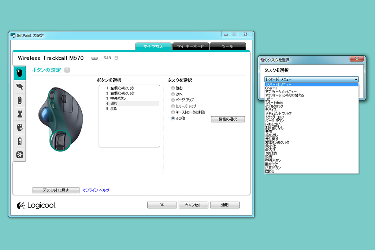This screenshot has width=375, height=250.
Task: Click battery level icon next to 548 日
Action: pos(95,58)
